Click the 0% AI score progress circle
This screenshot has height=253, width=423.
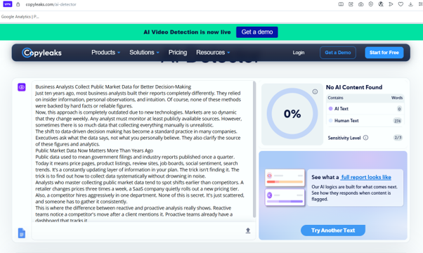coord(292,114)
